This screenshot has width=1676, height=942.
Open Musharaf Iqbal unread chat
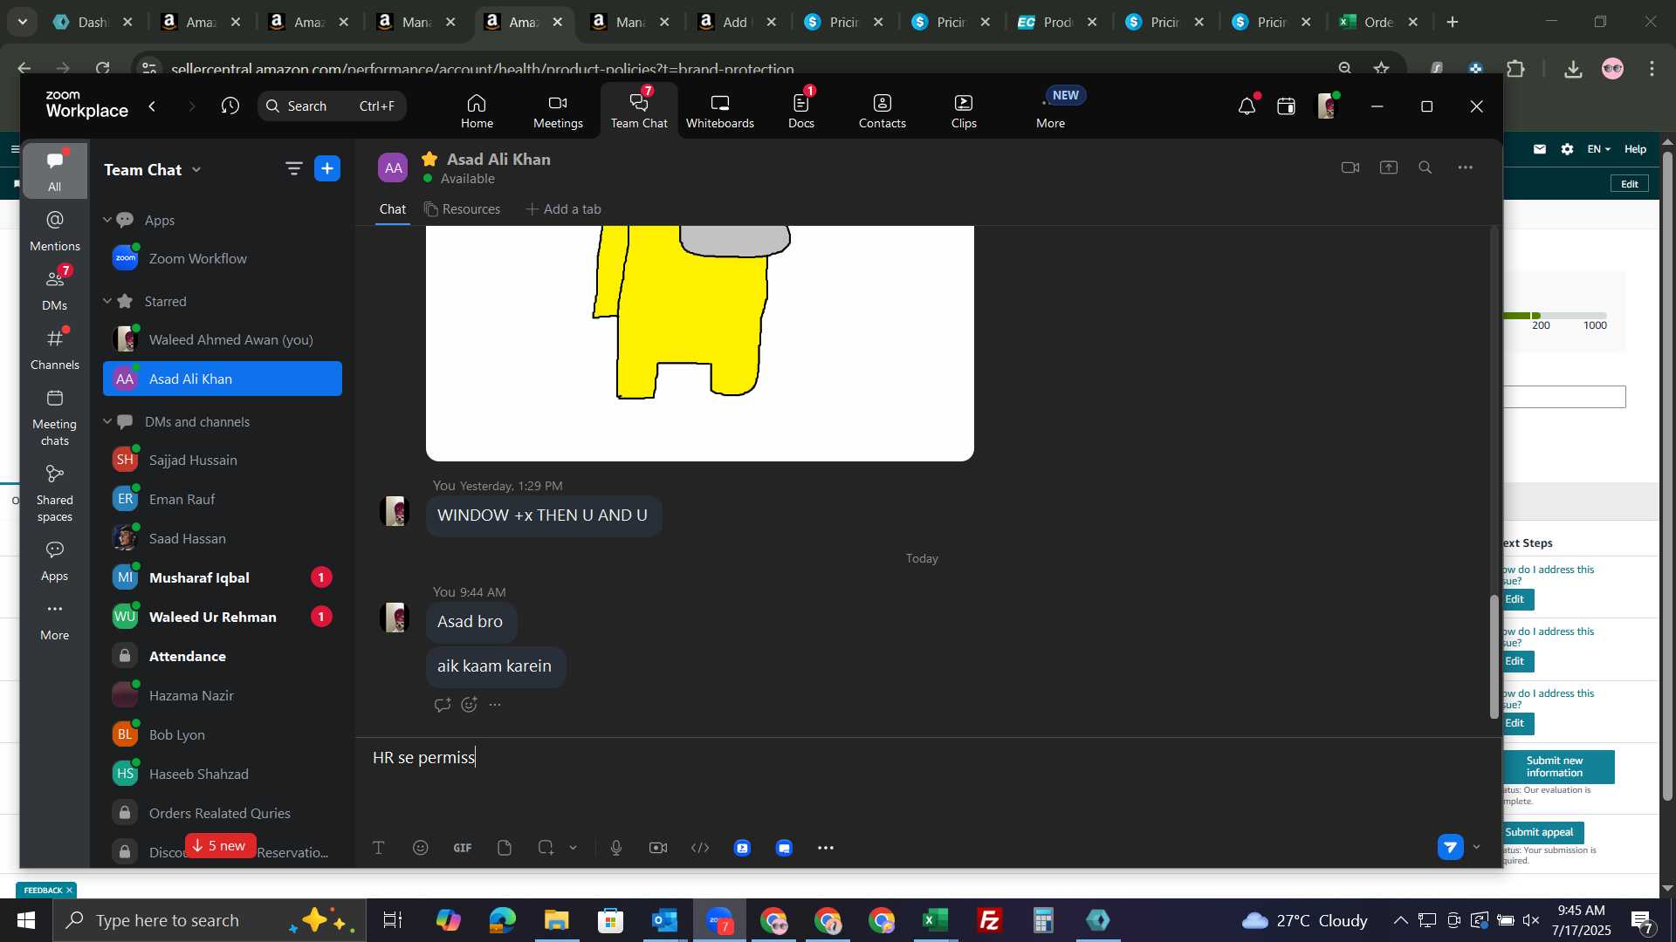click(223, 577)
